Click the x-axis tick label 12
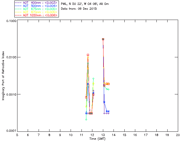The image size is (183, 146). point(92,135)
